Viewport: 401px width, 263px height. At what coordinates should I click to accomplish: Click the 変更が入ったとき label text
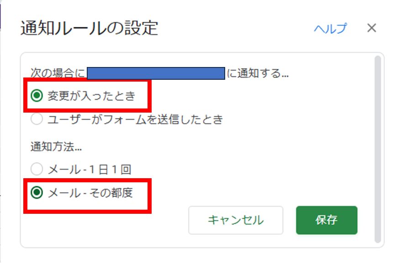click(91, 96)
